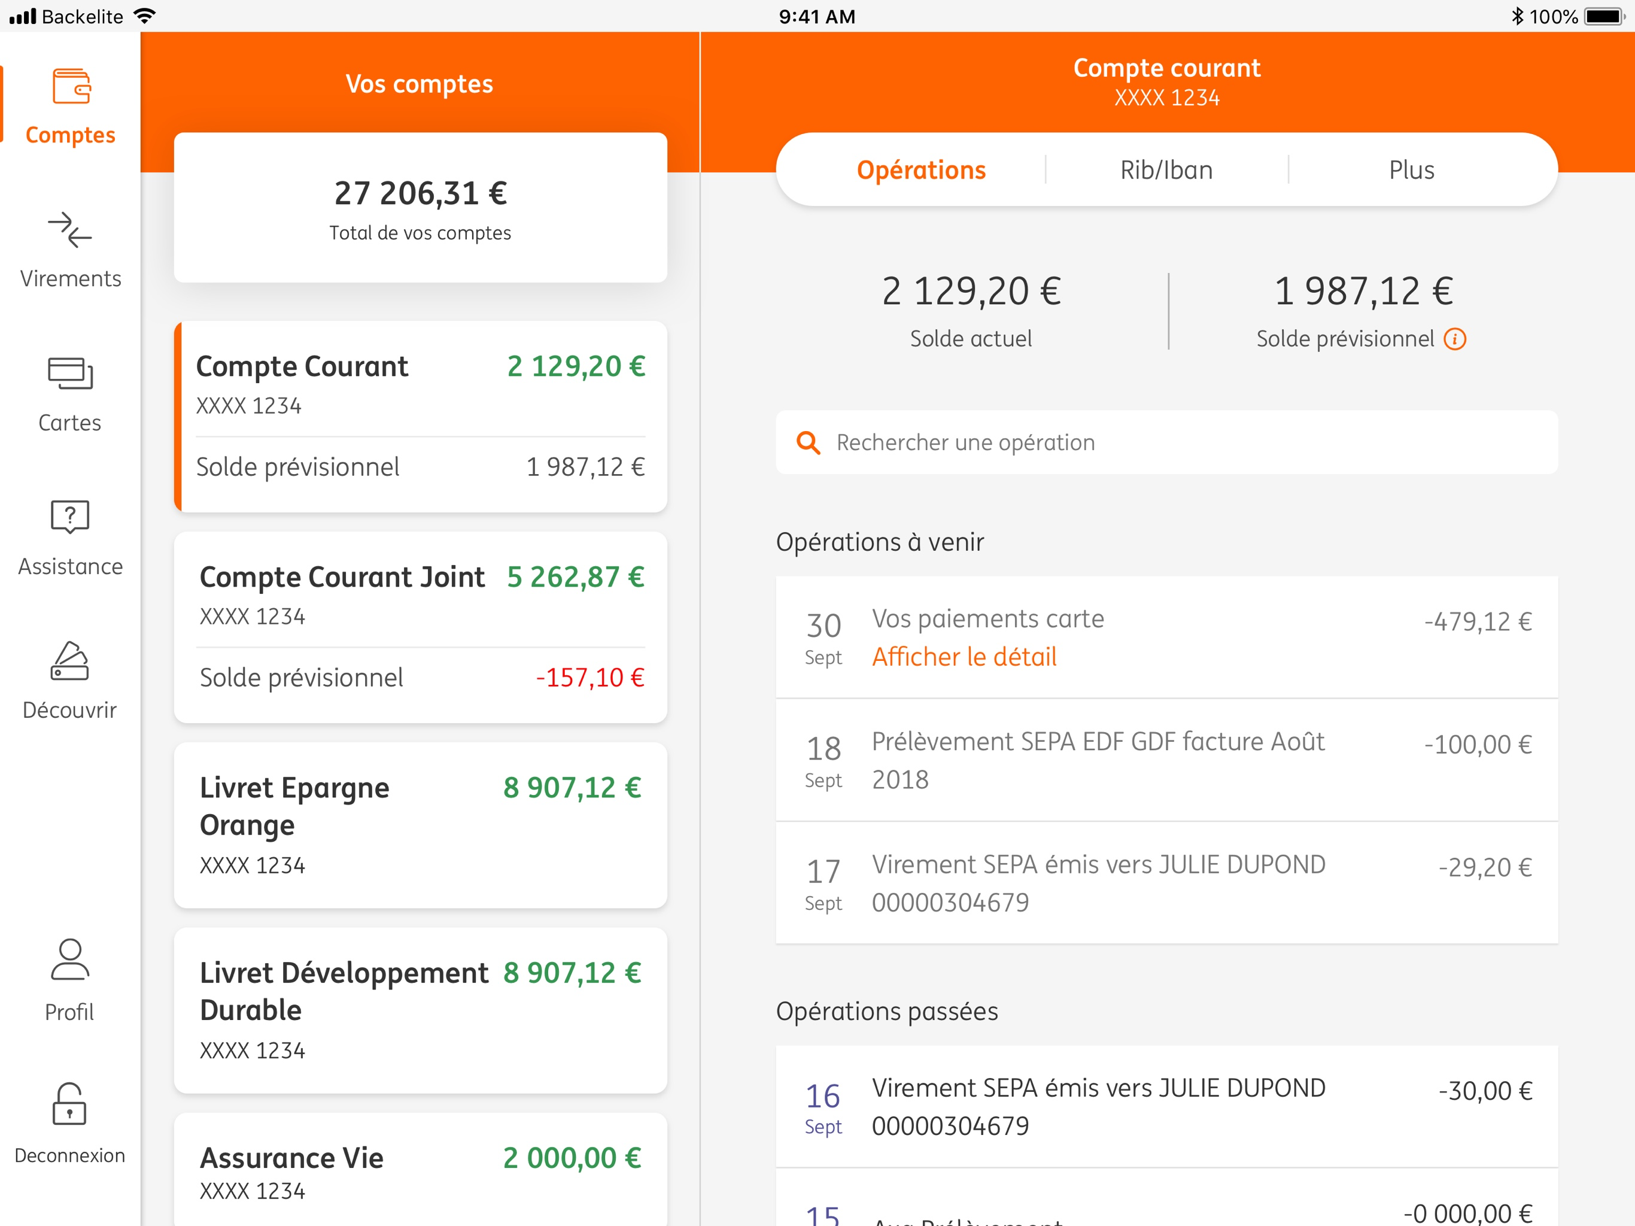Tap the orange search magnifier icon
The height and width of the screenshot is (1226, 1635).
point(808,443)
